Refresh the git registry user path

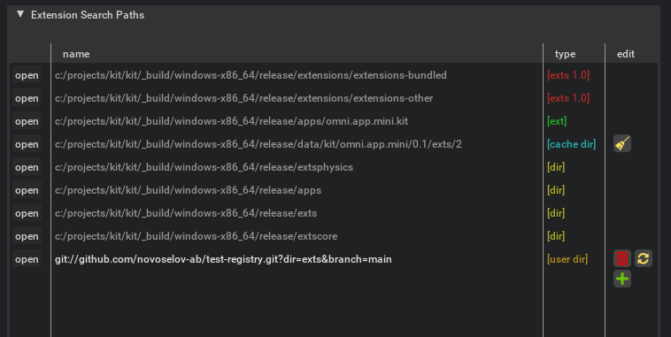click(x=644, y=258)
